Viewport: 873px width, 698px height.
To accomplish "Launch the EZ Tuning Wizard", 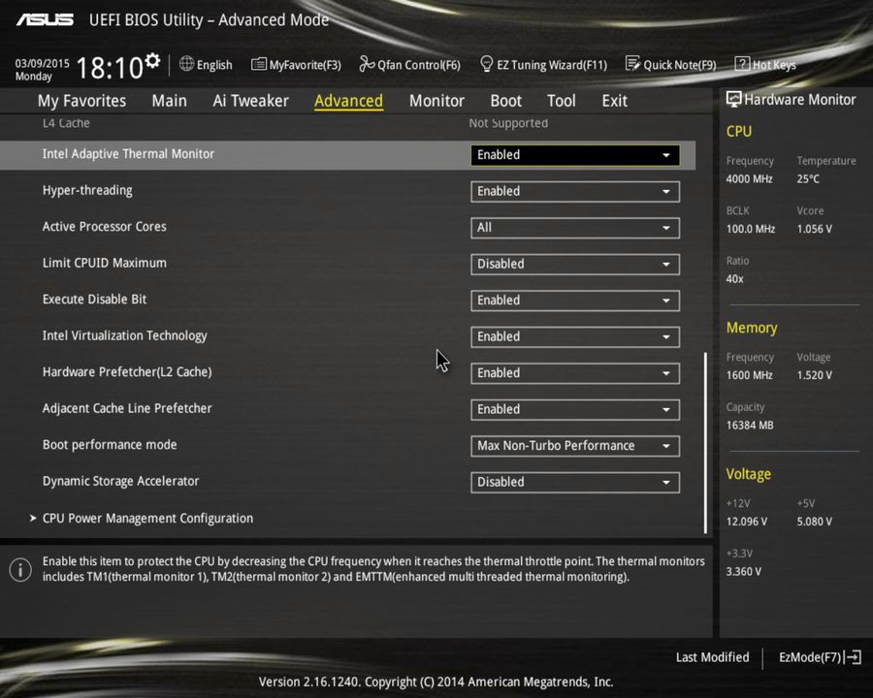I will tap(543, 64).
